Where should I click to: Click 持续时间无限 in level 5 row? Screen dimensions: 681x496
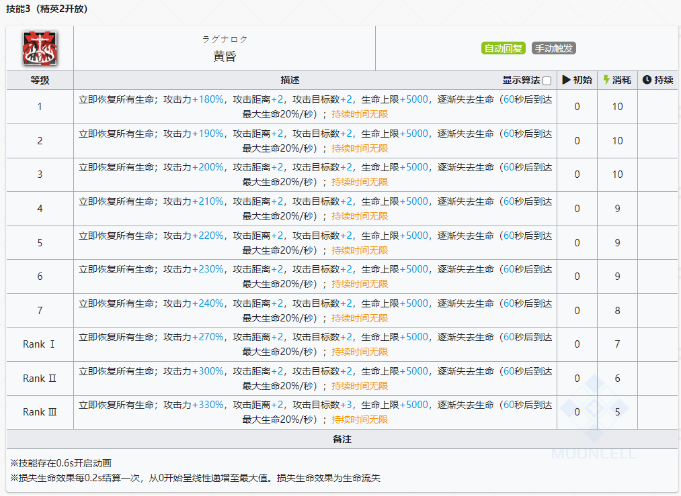pyautogui.click(x=360, y=250)
